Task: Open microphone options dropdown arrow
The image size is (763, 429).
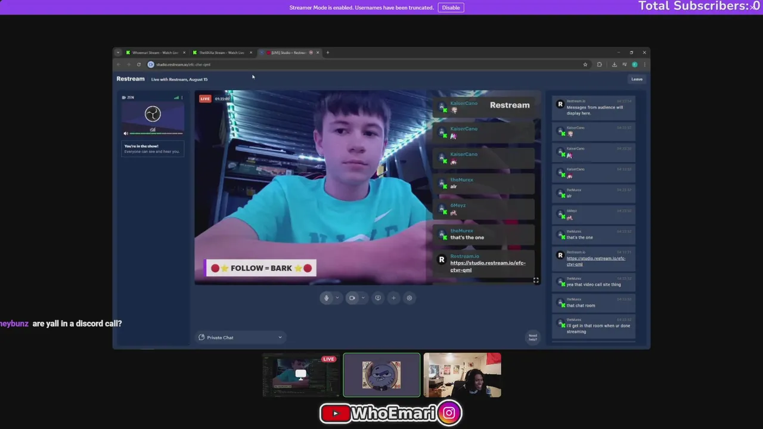Action: (x=337, y=298)
